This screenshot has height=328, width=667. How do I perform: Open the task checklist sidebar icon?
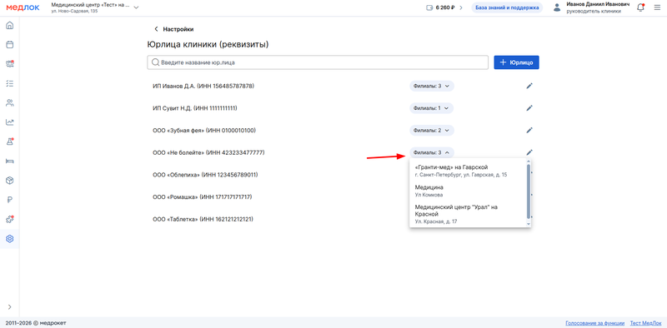pyautogui.click(x=9, y=83)
